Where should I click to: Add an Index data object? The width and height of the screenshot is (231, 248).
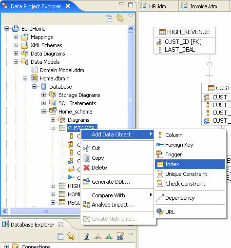click(x=190, y=164)
